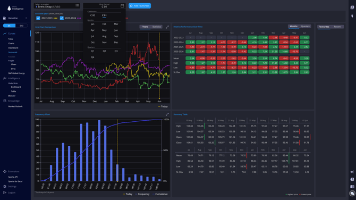
Task: Choose Dec in the period picker
Action: [x=116, y=42]
